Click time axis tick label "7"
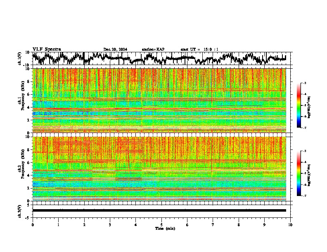This screenshot has height=252, width=327. 213,225
